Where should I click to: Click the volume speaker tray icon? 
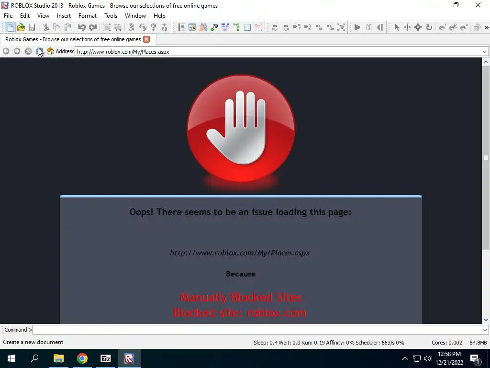pos(428,358)
